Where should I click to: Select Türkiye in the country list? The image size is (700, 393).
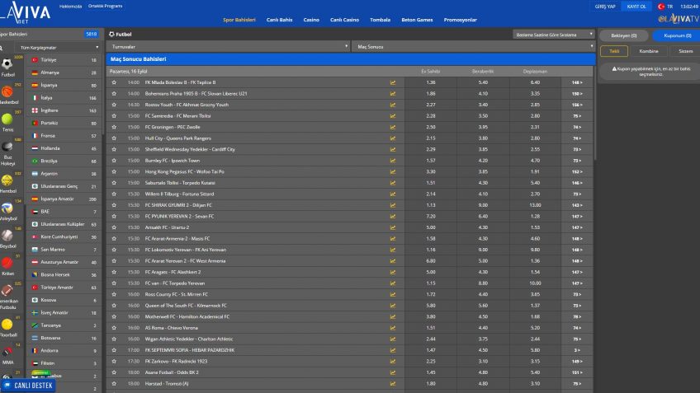[64, 59]
